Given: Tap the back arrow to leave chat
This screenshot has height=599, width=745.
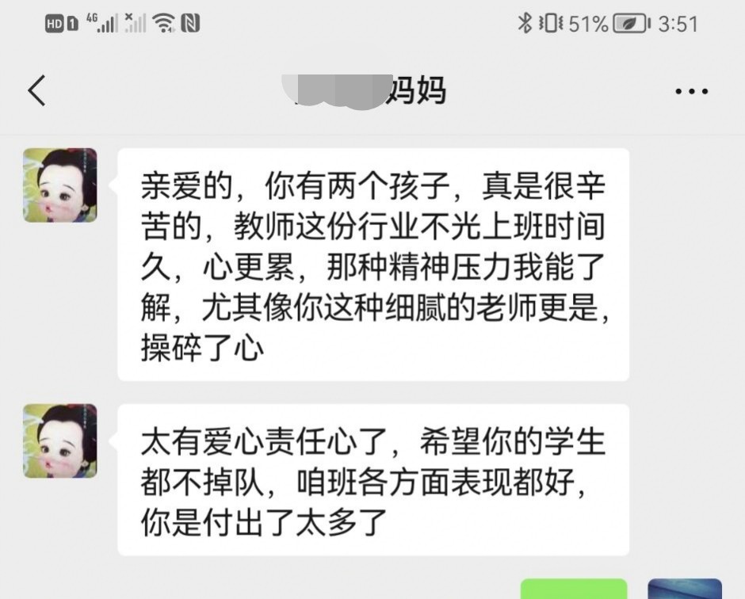Looking at the screenshot, I should point(36,90).
